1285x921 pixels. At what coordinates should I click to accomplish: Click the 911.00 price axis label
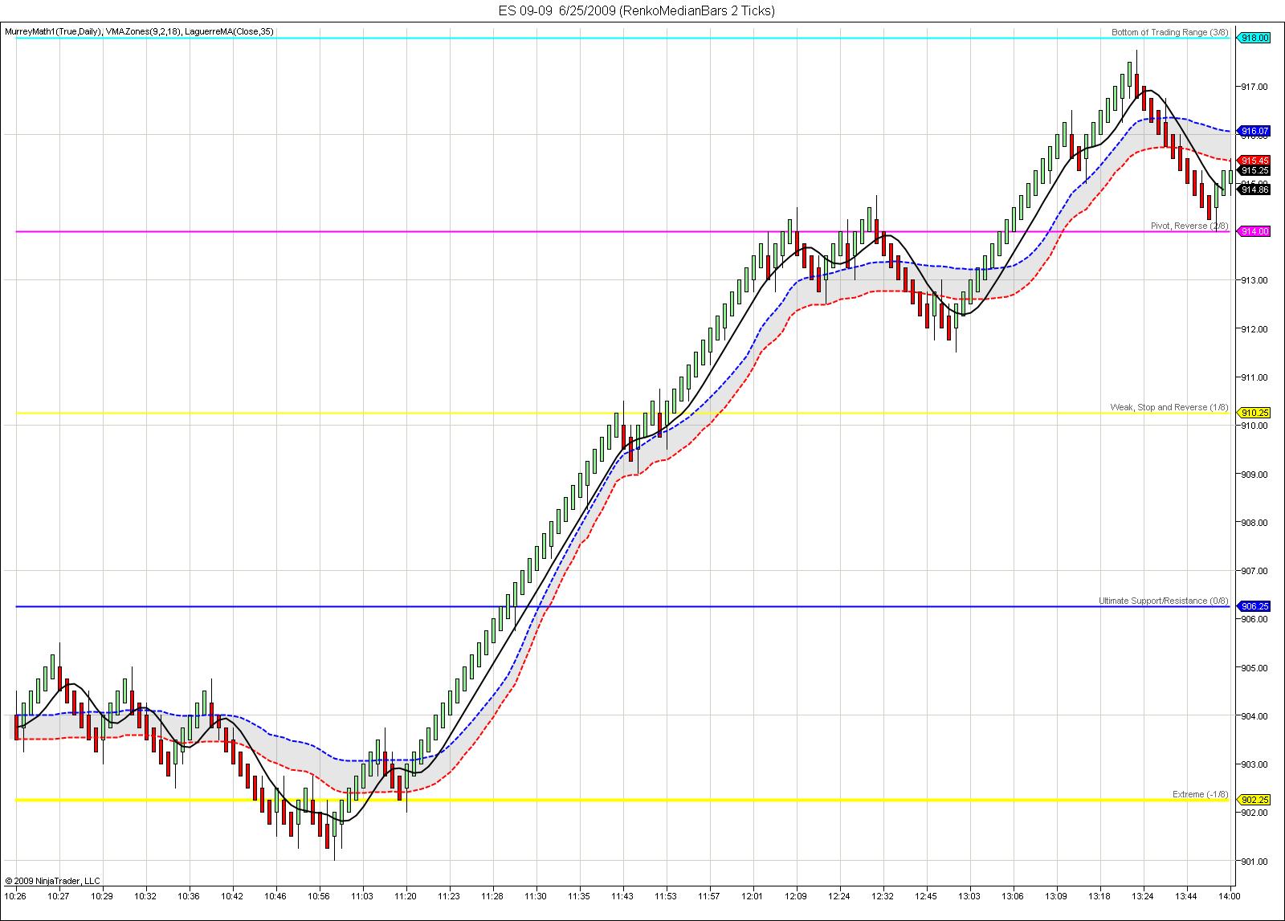tap(1254, 377)
